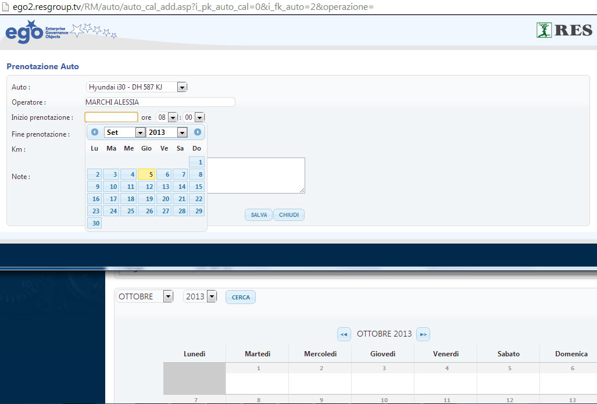Pick day 10 in the date picker
The width and height of the screenshot is (597, 404).
[x=111, y=186]
